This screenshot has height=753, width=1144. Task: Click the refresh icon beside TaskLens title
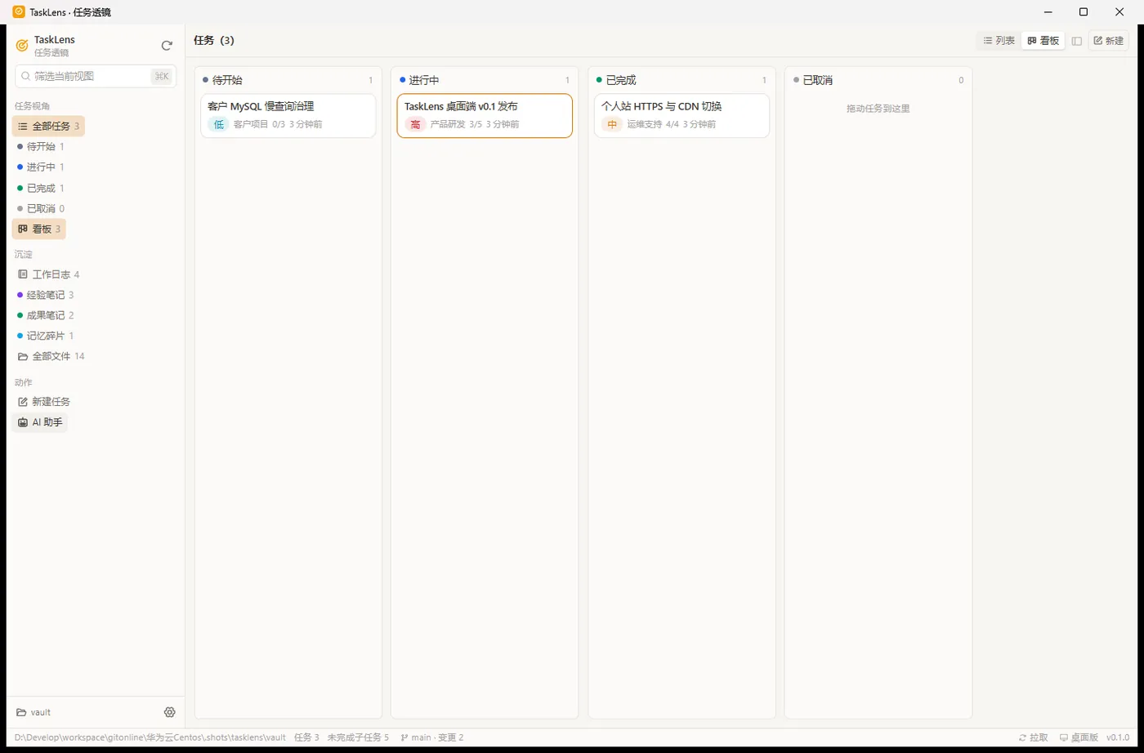[167, 46]
